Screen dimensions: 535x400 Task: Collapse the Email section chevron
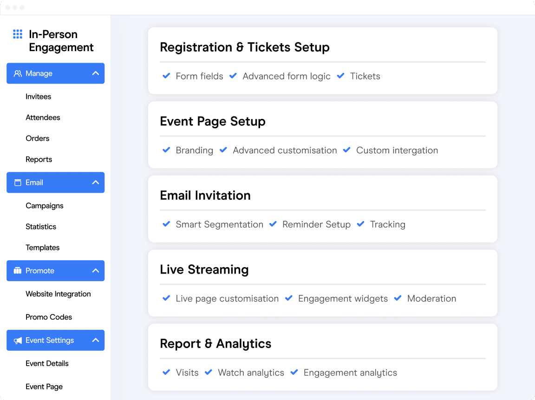point(96,183)
